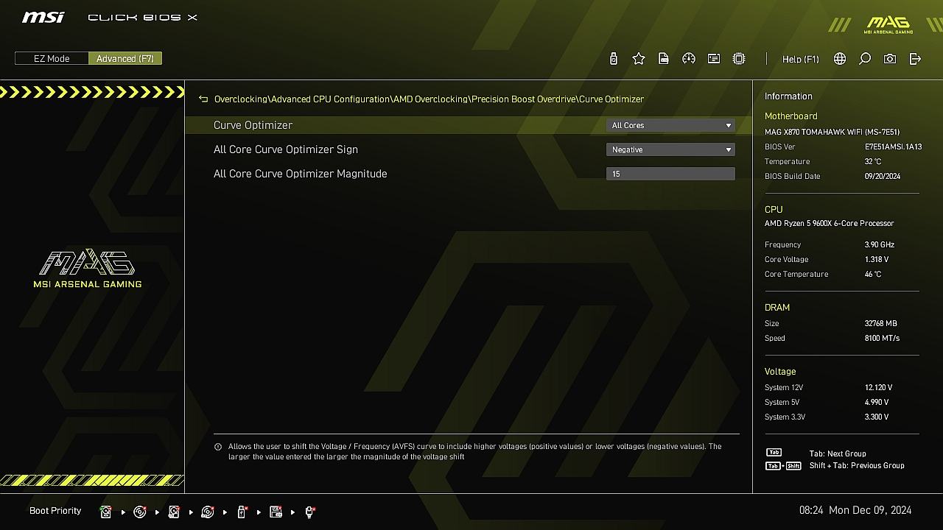Click the Motherboard heading in Information panel
943x530 pixels.
point(790,116)
